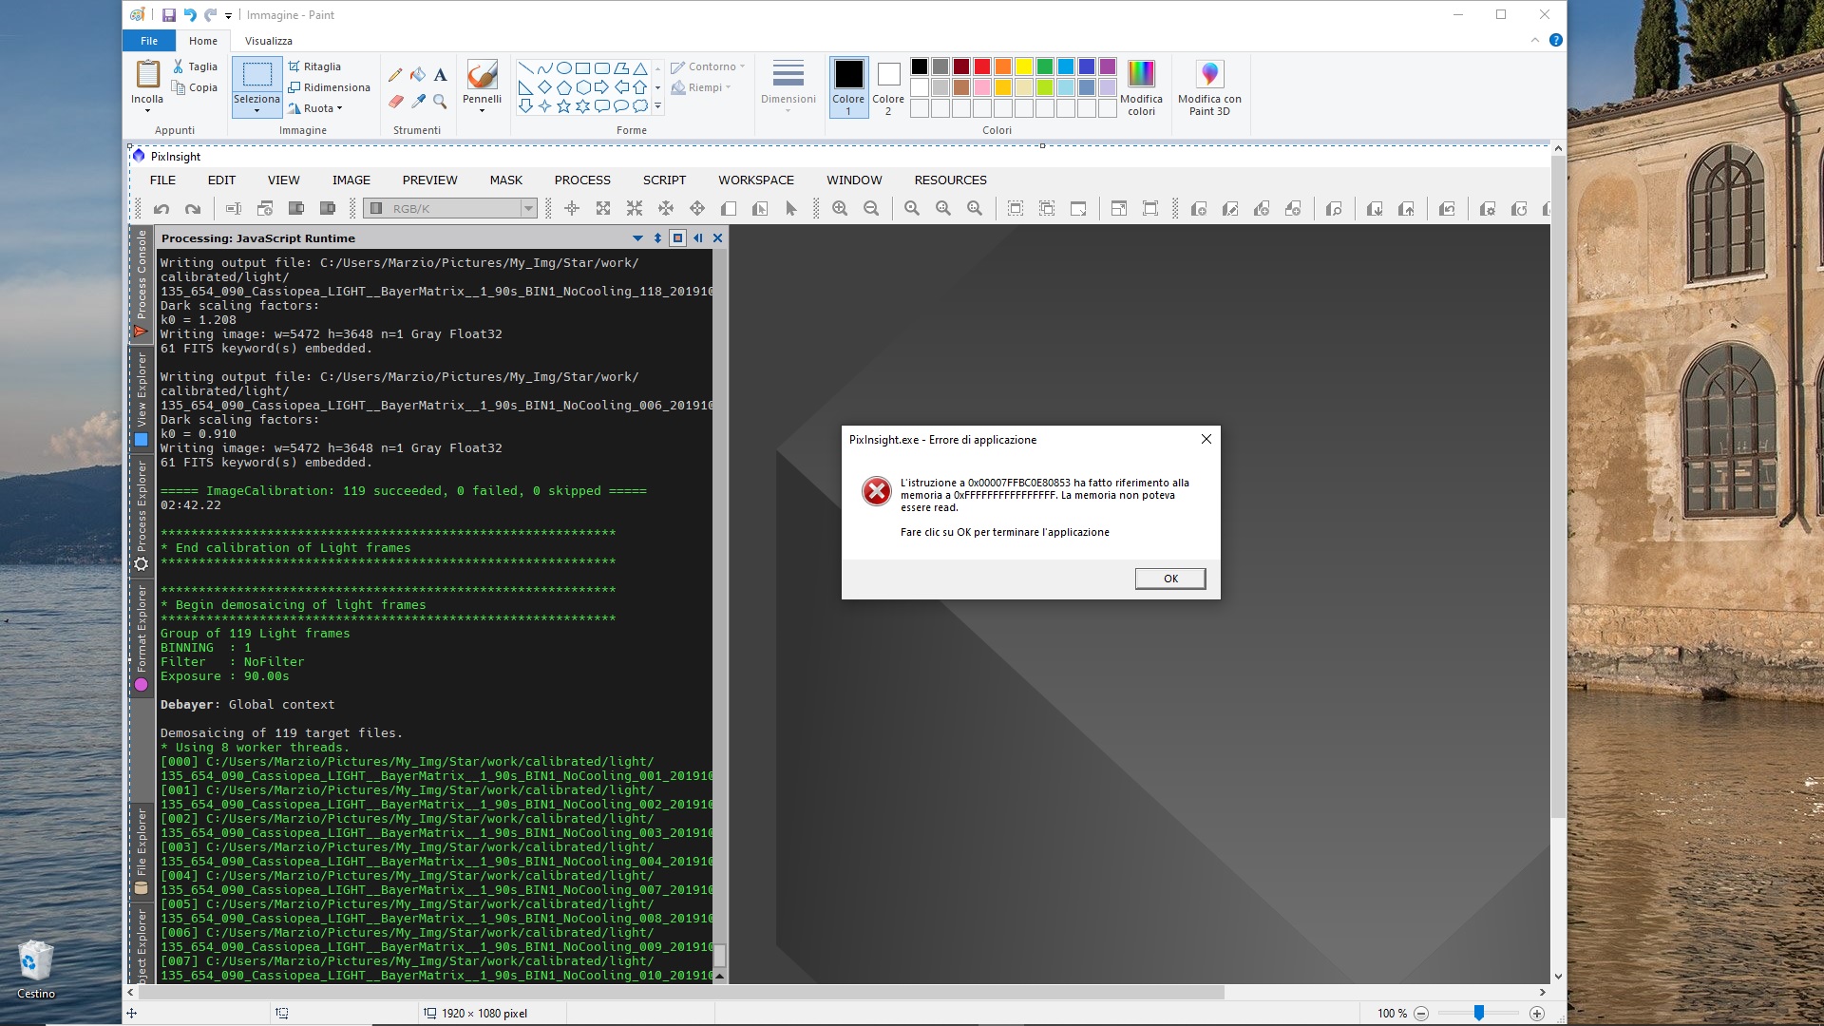
Task: Open the PixInsight MASK menu
Action: pos(506,180)
